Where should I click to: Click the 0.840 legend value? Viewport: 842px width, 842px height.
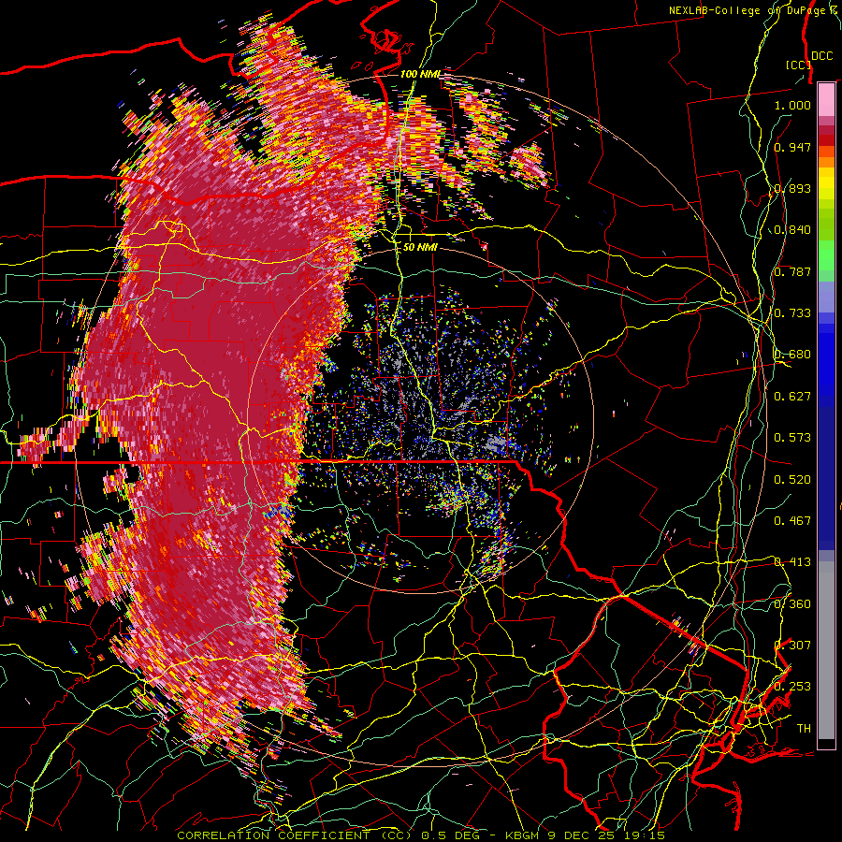pos(792,230)
